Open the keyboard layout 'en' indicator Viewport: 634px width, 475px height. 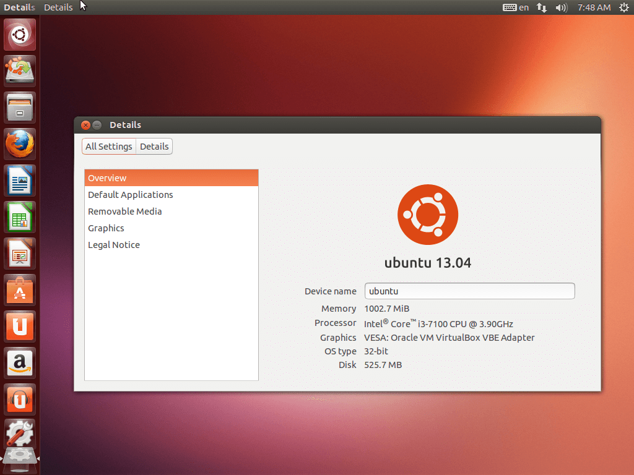516,7
